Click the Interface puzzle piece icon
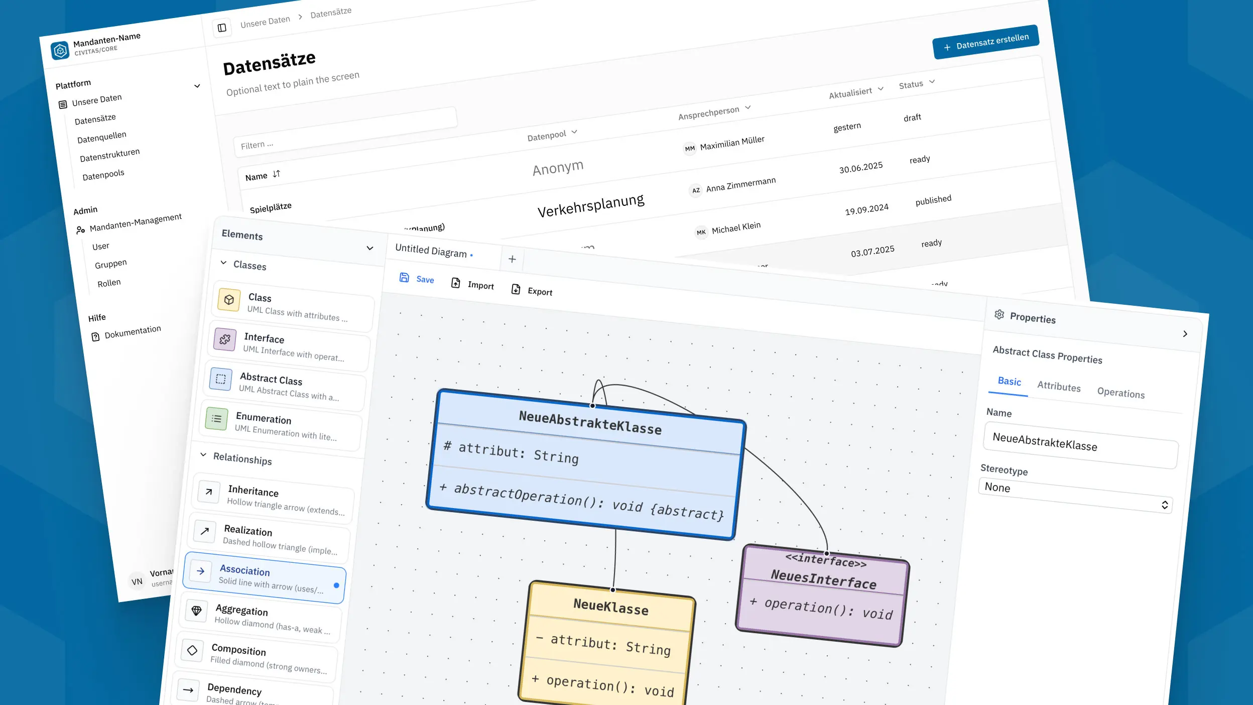The image size is (1253, 705). [x=225, y=339]
